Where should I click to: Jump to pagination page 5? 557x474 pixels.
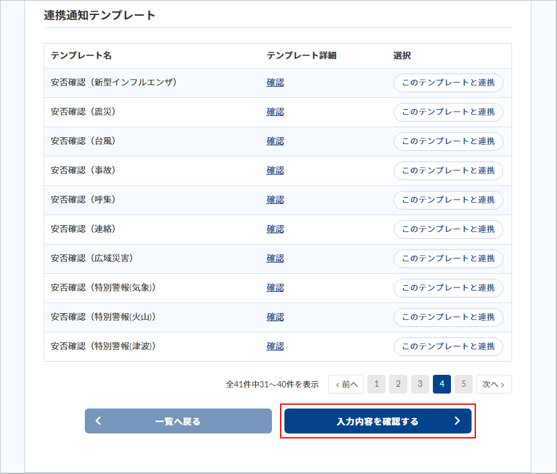pos(463,384)
